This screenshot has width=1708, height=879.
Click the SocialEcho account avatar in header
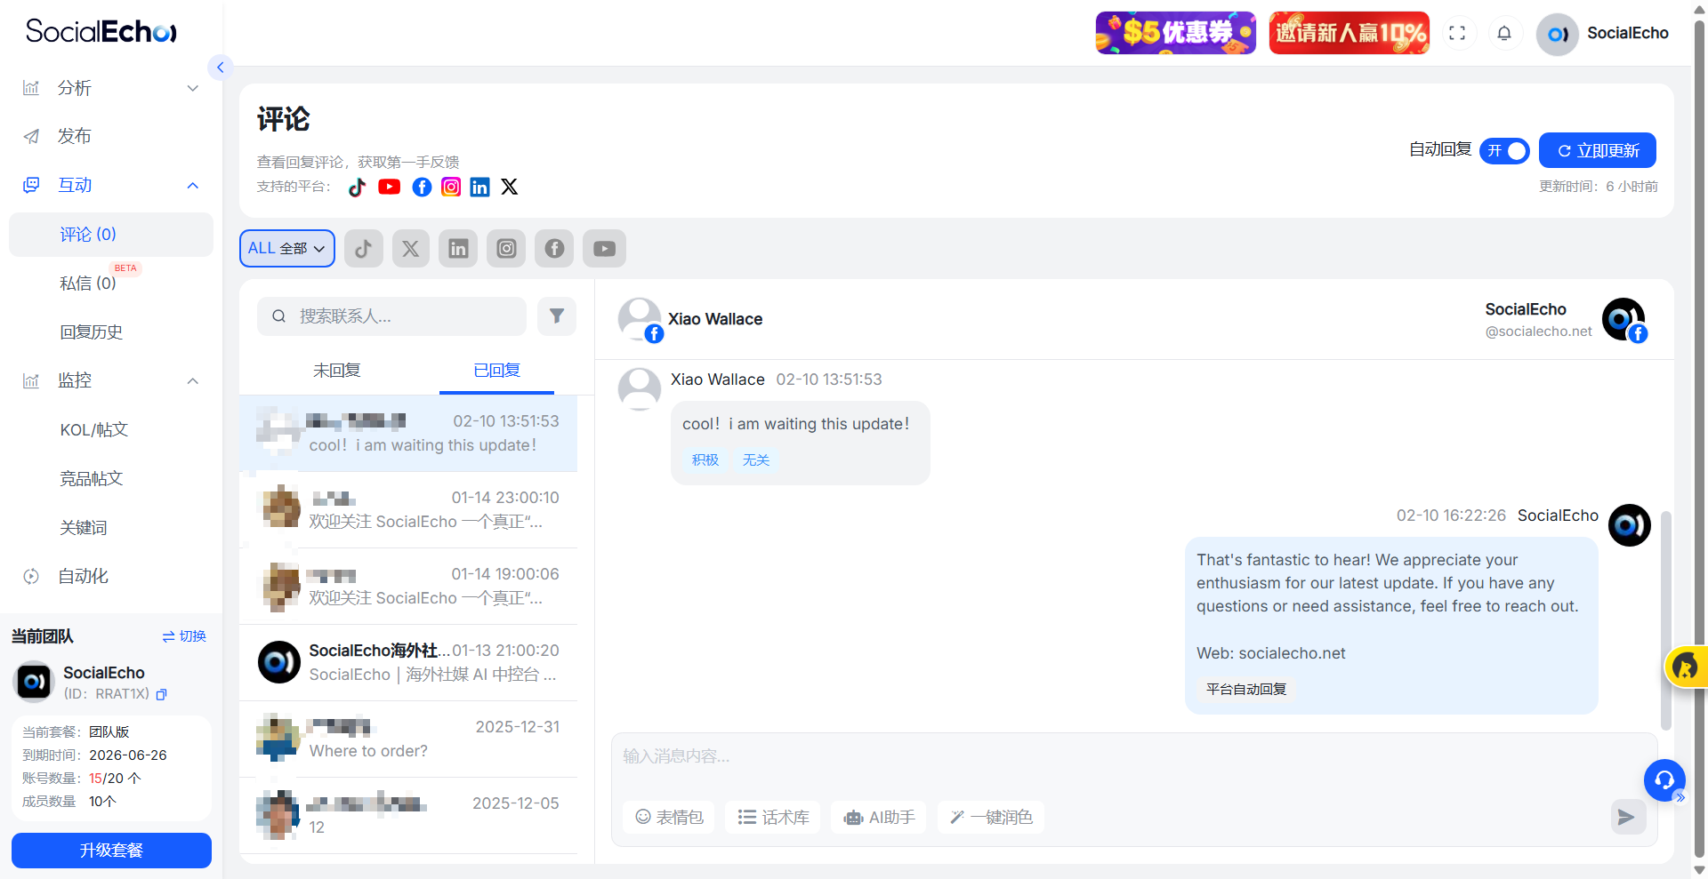[1557, 34]
